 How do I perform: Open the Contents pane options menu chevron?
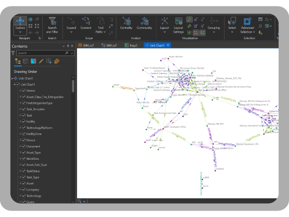(x=63, y=46)
